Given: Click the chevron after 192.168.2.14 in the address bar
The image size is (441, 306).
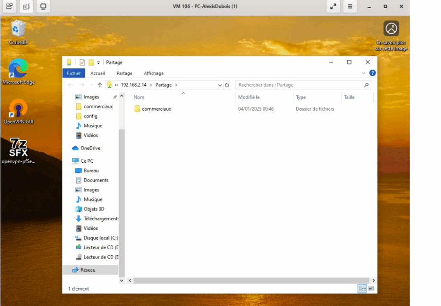Looking at the screenshot, I should (x=151, y=85).
